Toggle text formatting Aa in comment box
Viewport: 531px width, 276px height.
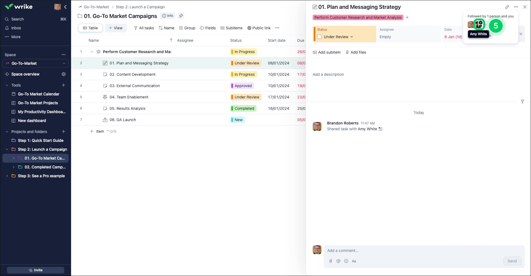coord(354,261)
